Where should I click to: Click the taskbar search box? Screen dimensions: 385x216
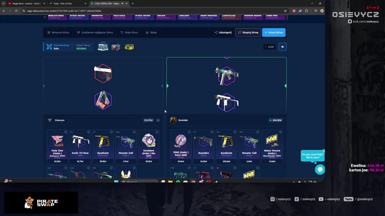(139, 182)
